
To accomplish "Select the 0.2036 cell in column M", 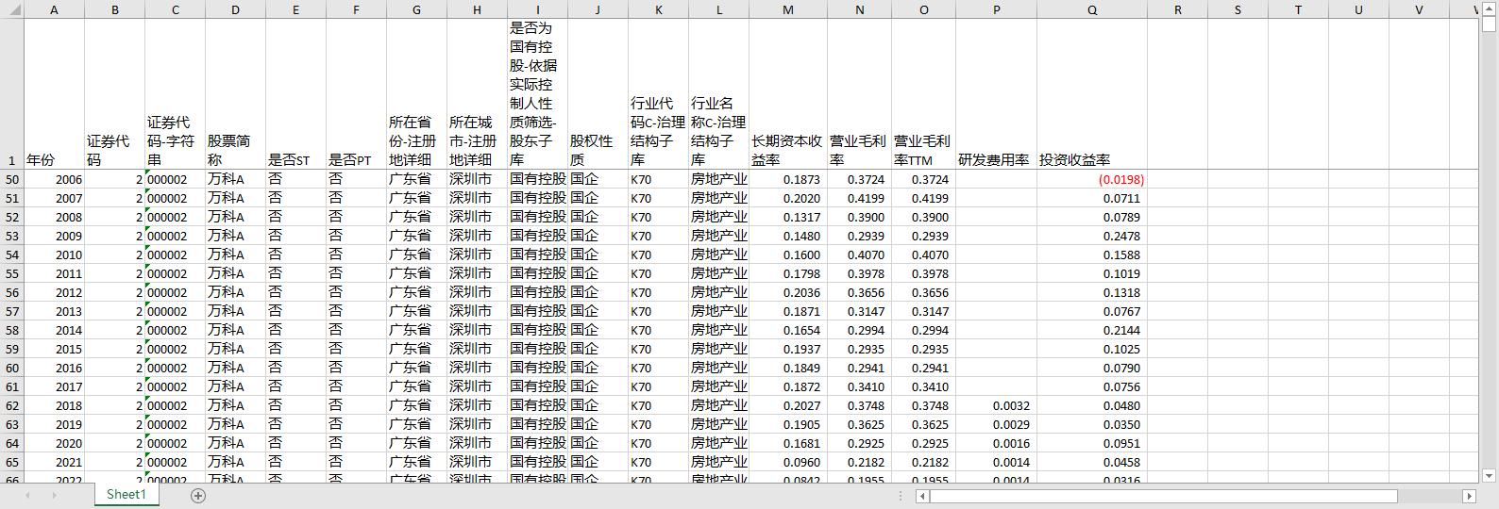I will point(788,292).
